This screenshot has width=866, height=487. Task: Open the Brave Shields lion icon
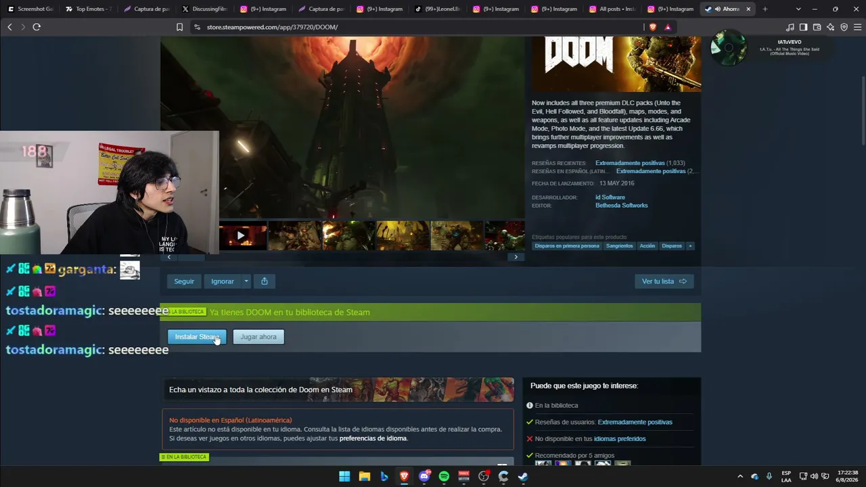pos(653,27)
